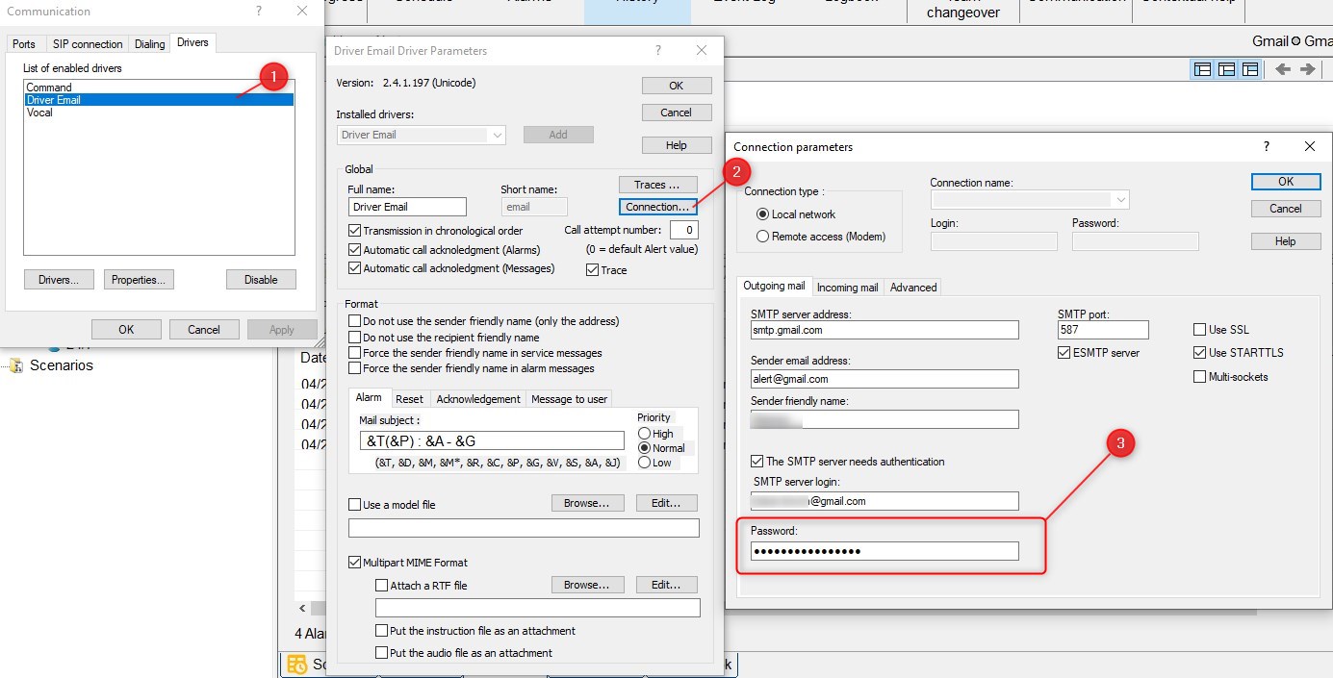Click the Traces... button
The width and height of the screenshot is (1333, 678).
click(657, 184)
